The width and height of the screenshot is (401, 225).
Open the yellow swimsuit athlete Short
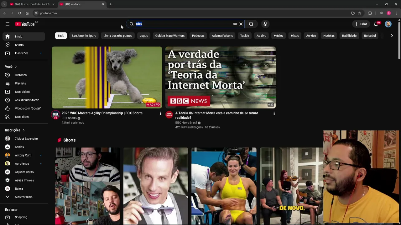(x=224, y=186)
